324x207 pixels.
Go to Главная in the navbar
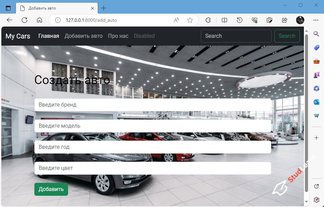[x=49, y=36]
